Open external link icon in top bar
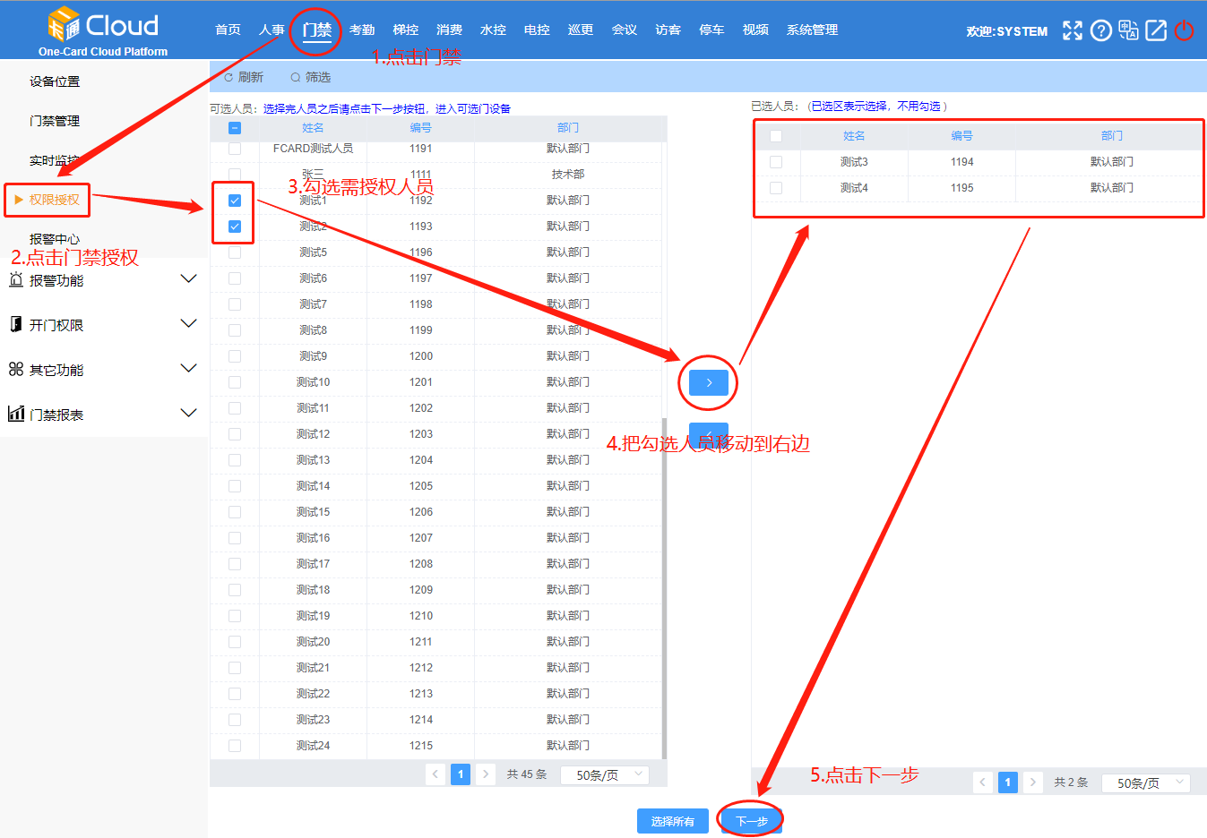Screen dimensions: 1207x838 1156,30
